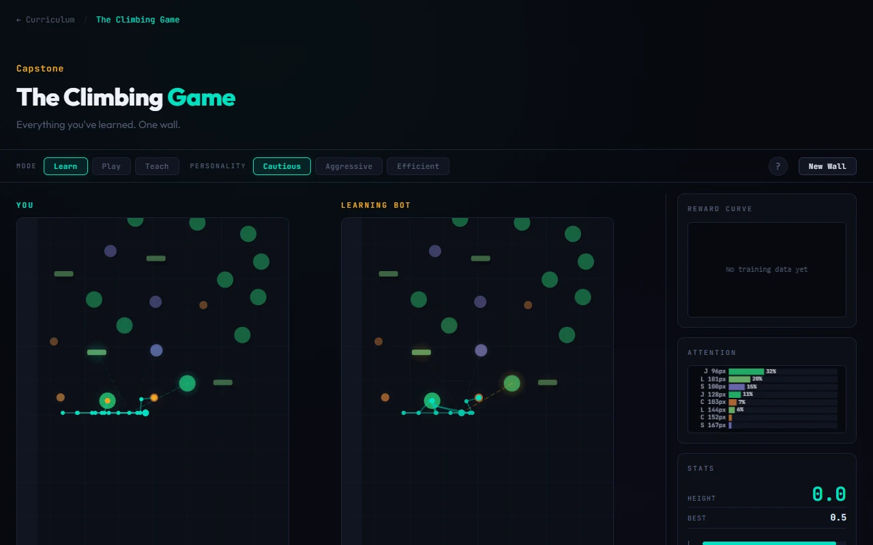Click the glowing green round hold in YOU wall
This screenshot has width=873, height=545.
coord(187,384)
